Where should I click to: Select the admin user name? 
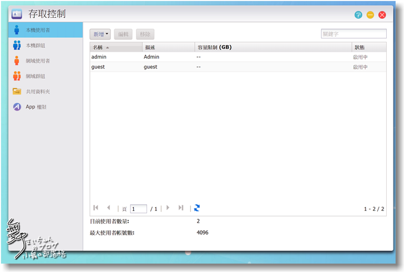pyautogui.click(x=99, y=57)
